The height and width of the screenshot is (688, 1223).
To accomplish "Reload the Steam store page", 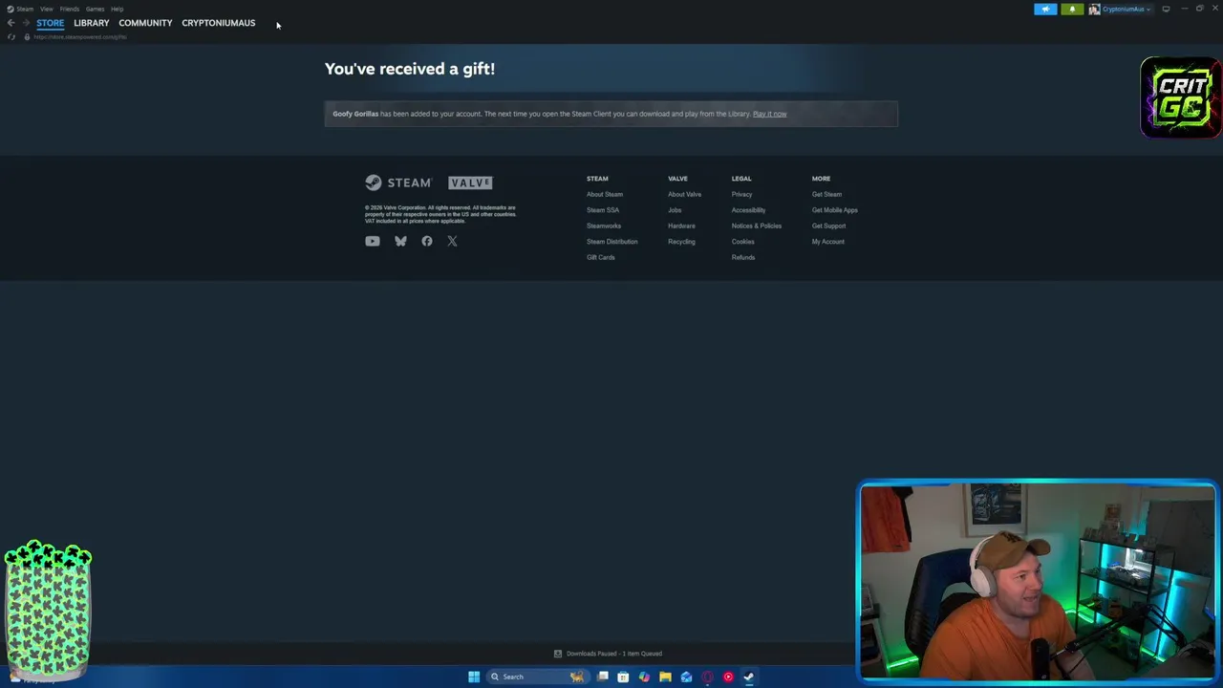I will [11, 36].
